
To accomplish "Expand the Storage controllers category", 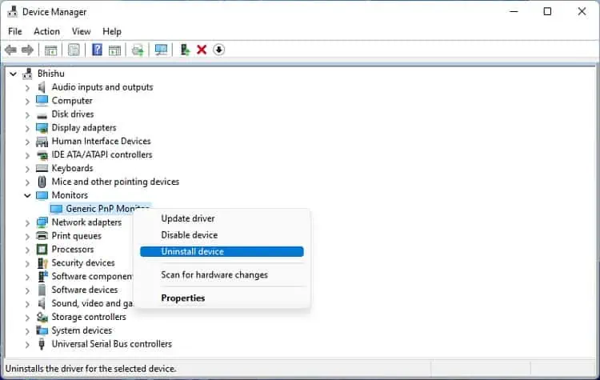I will point(27,318).
